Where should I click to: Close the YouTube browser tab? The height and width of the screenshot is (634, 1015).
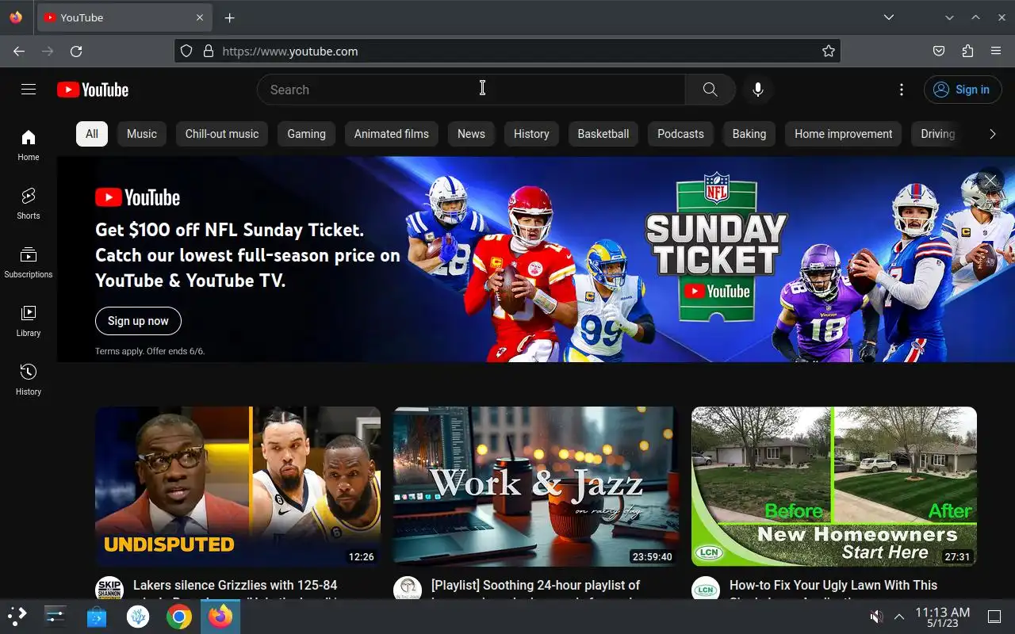[x=200, y=17]
